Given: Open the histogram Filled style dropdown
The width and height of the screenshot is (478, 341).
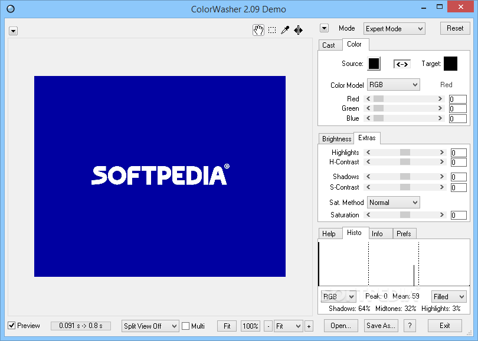Looking at the screenshot, I should pyautogui.click(x=448, y=297).
